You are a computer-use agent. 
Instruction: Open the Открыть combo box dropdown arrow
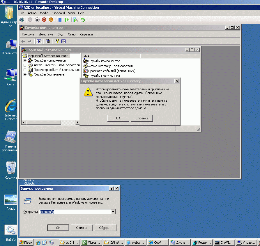click(113, 212)
